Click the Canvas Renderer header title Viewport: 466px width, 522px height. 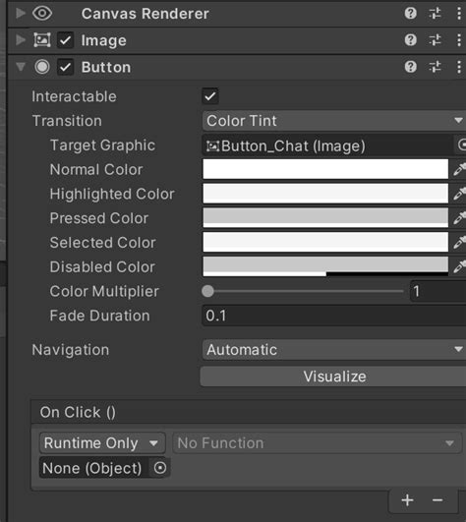coord(146,14)
